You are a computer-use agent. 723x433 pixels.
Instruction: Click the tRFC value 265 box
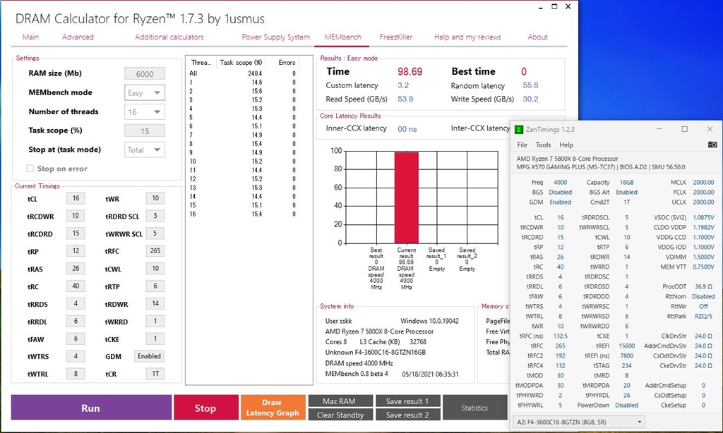pyautogui.click(x=155, y=250)
